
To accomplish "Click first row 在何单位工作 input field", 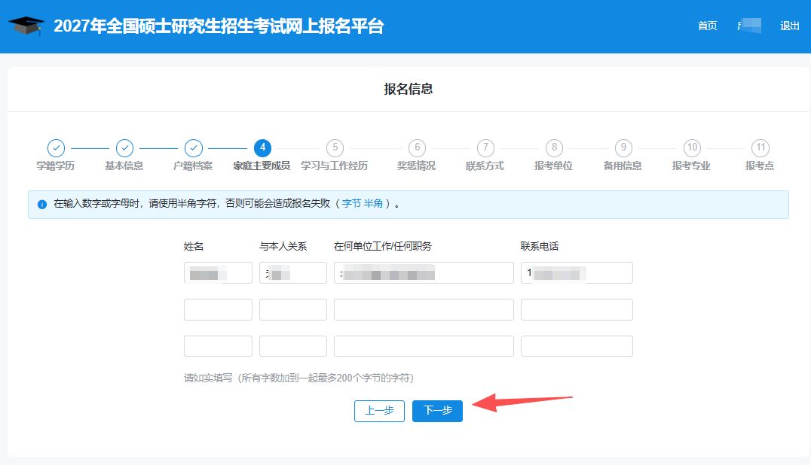I will (x=424, y=273).
